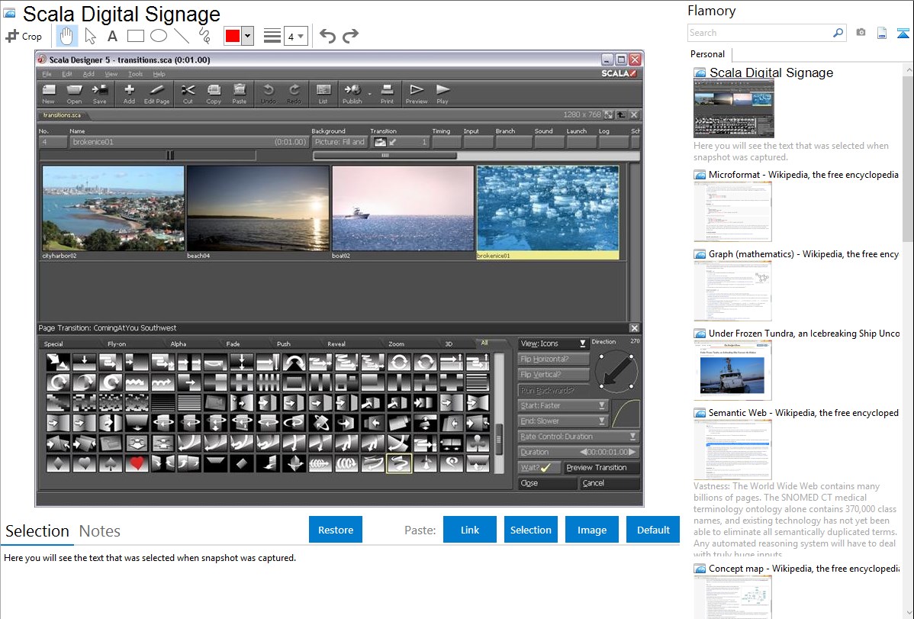The image size is (914, 619).
Task: Click the Preview Transition button
Action: pos(601,467)
